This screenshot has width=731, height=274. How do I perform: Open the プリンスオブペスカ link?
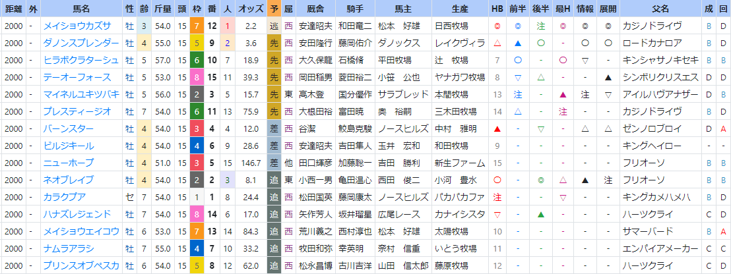pos(81,265)
